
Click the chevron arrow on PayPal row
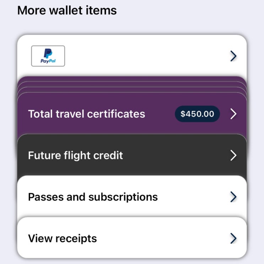tap(233, 56)
